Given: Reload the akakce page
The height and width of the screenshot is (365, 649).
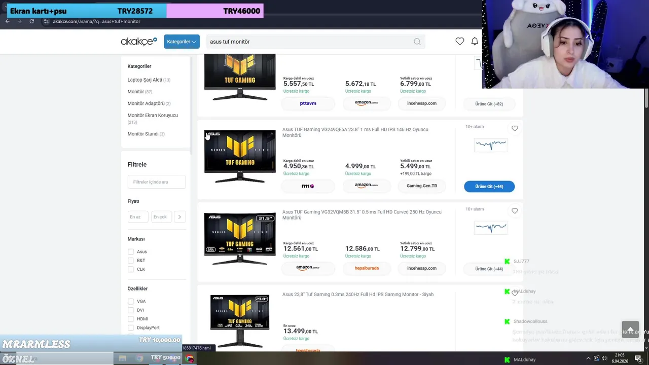Looking at the screenshot, I should pos(31,21).
